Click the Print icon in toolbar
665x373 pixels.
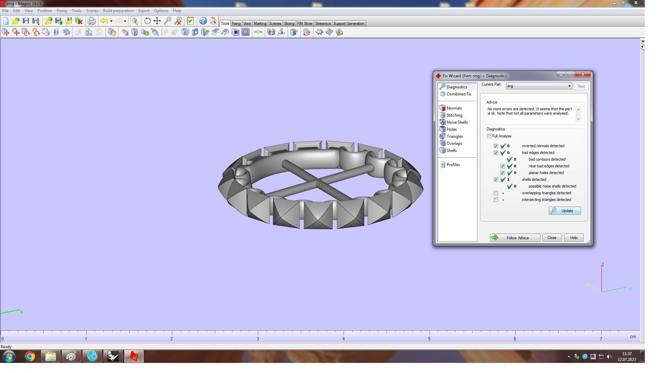click(x=91, y=21)
